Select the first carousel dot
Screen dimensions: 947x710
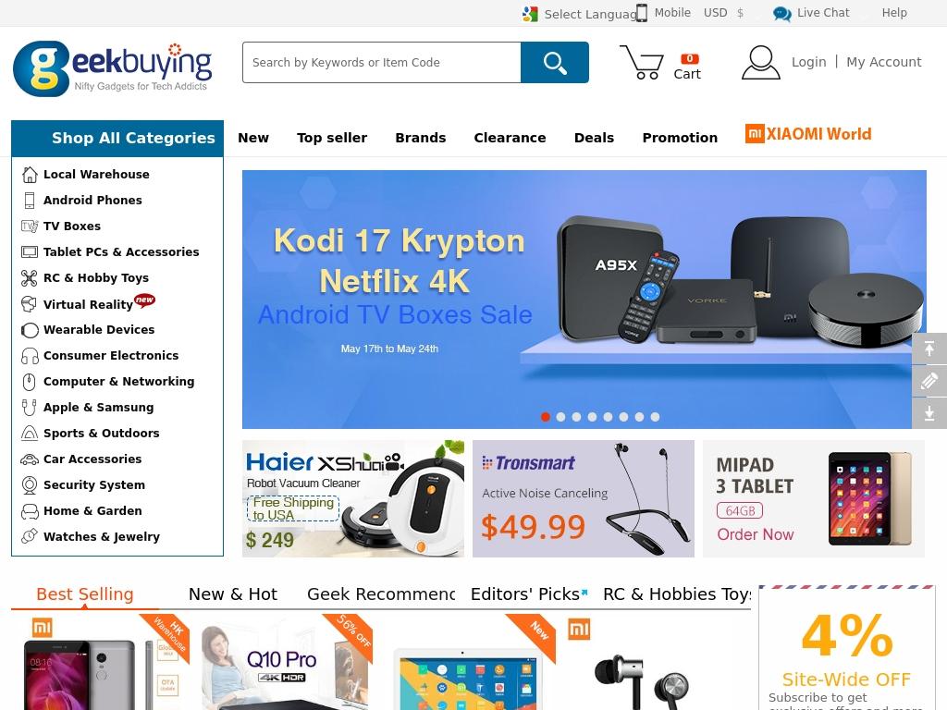point(546,417)
